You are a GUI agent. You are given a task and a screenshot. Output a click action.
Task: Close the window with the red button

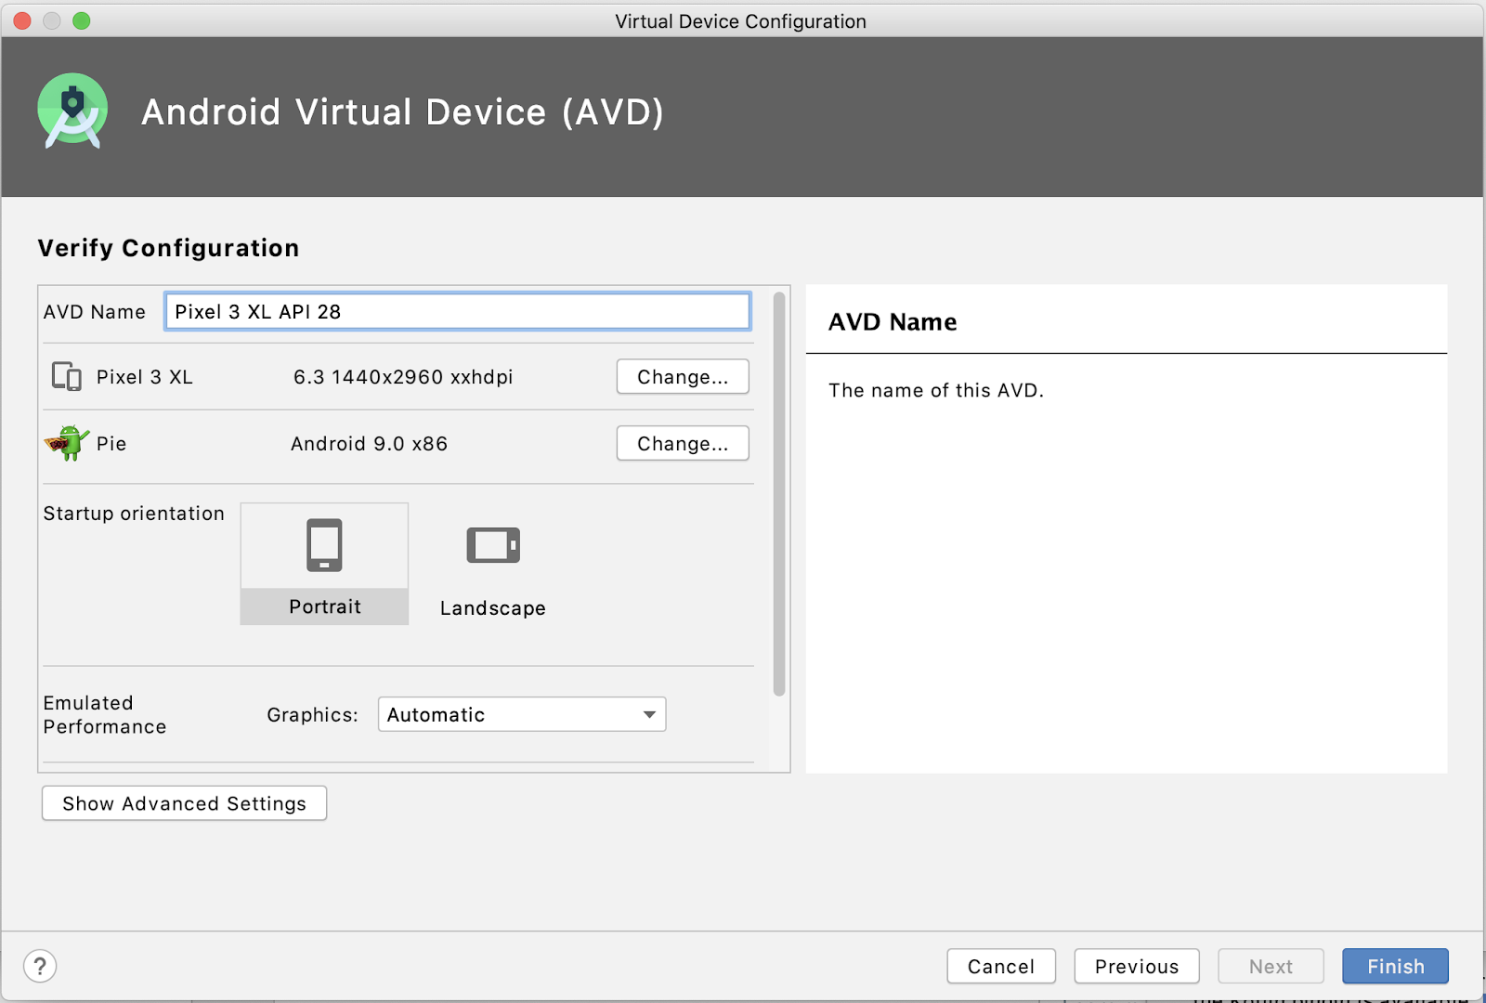coord(22,20)
